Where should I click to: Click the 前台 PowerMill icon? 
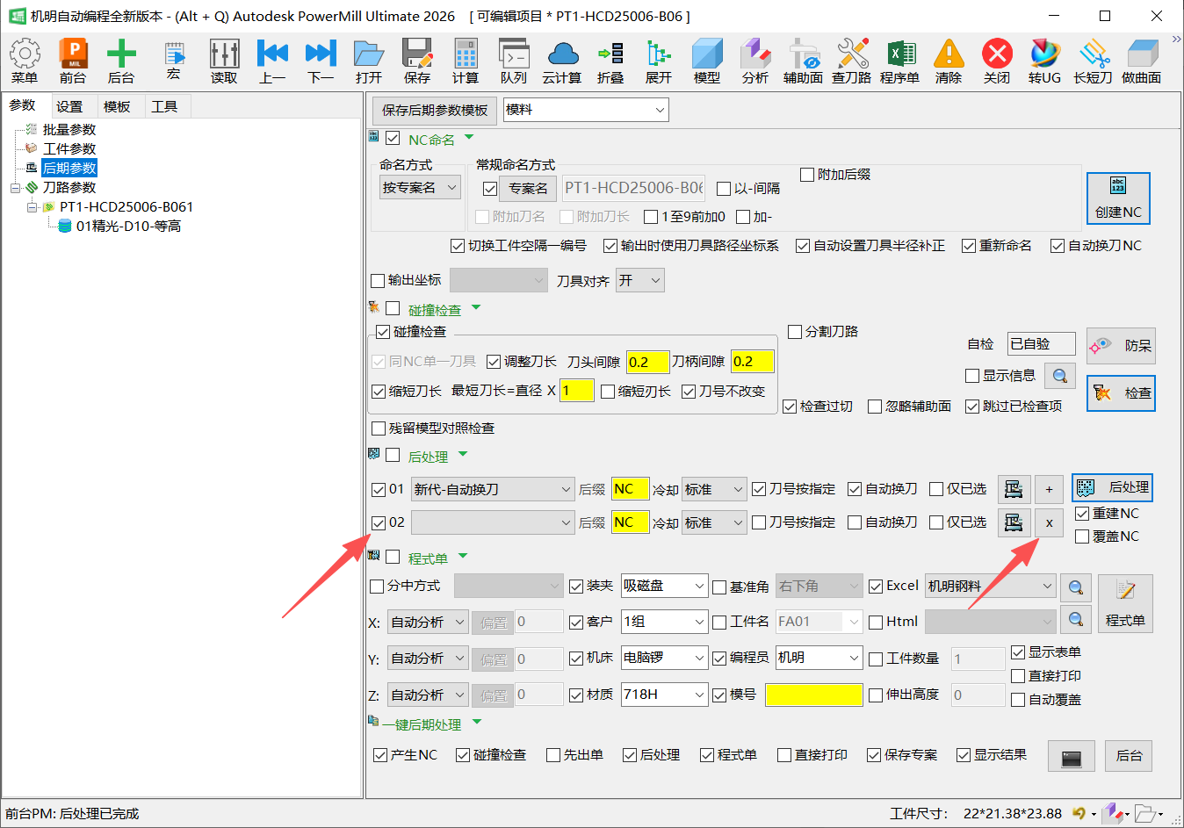pos(73,61)
